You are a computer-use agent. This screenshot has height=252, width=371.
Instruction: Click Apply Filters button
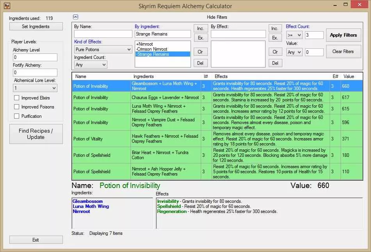click(344, 35)
